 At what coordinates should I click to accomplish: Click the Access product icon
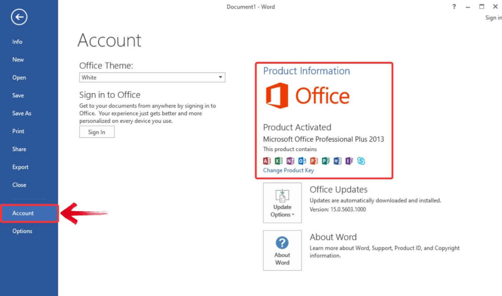pyautogui.click(x=267, y=161)
